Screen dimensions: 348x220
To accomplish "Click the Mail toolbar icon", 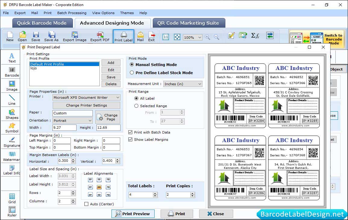I will (x=140, y=37).
